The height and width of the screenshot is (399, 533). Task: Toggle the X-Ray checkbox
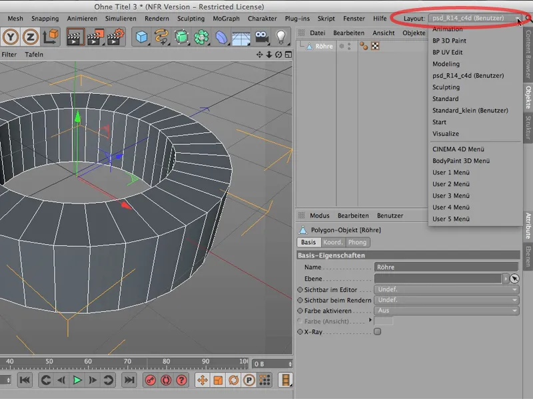[377, 331]
